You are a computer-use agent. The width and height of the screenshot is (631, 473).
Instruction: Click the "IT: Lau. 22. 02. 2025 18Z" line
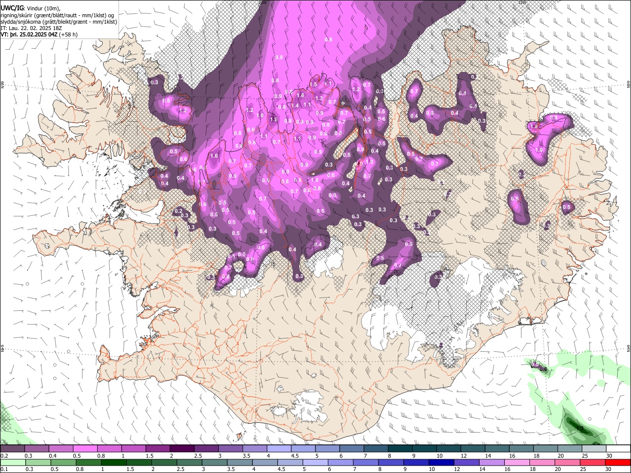coord(32,29)
